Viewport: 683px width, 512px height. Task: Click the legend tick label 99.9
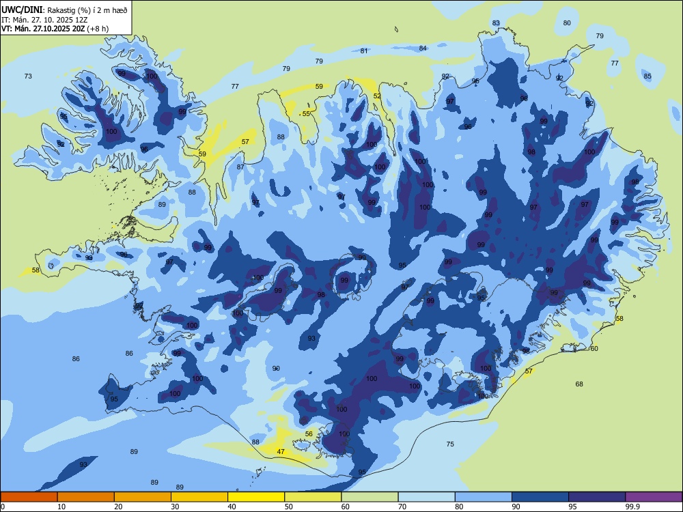coord(632,507)
